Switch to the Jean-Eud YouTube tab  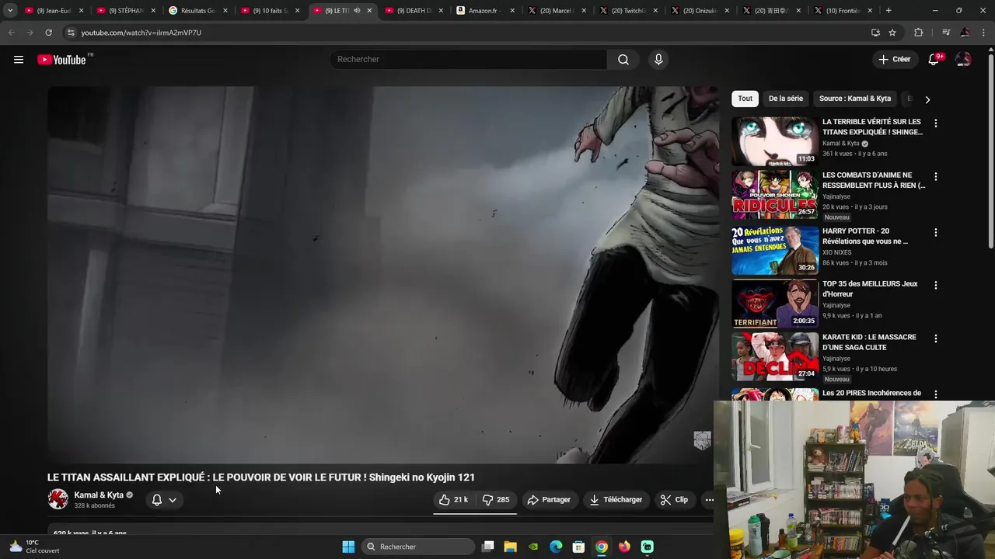pyautogui.click(x=54, y=11)
